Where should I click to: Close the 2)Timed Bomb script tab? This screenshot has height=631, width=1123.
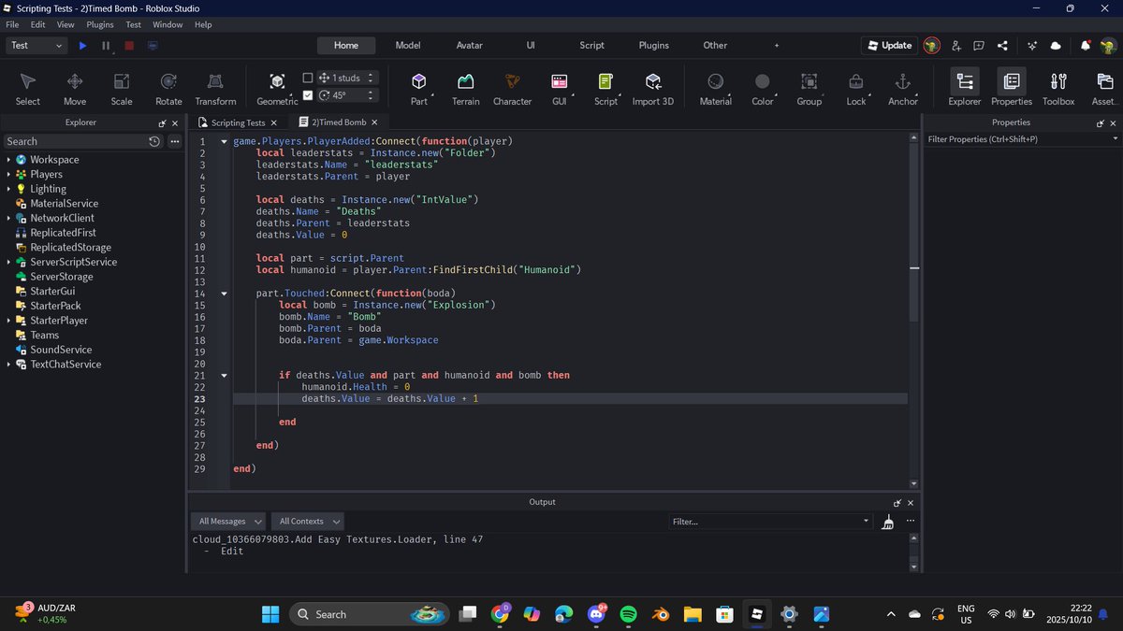point(374,122)
